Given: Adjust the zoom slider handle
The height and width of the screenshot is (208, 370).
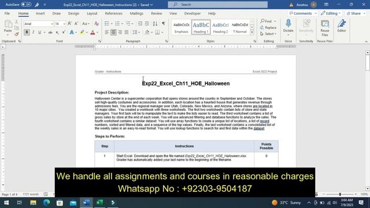Looking at the screenshot, I should coord(340,194).
